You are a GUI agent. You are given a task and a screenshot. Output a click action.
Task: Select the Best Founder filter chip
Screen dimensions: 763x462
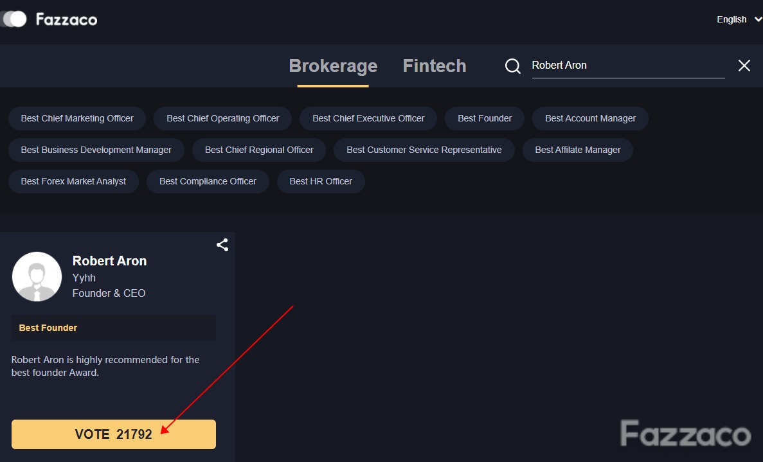click(x=485, y=118)
